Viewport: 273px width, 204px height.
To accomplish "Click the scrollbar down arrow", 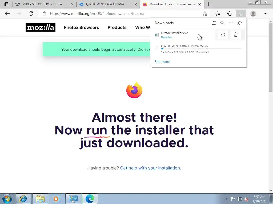I will [271, 191].
